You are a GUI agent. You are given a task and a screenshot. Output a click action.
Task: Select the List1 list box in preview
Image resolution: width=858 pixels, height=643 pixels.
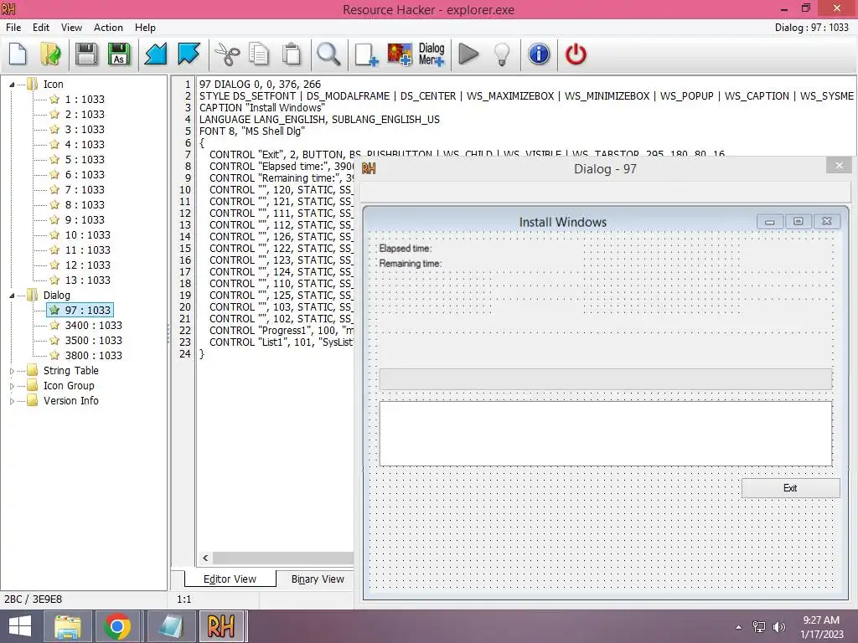tap(606, 434)
